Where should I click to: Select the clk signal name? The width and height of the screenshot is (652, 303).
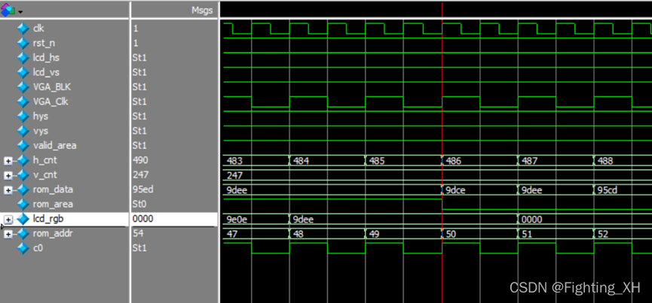(x=38, y=29)
